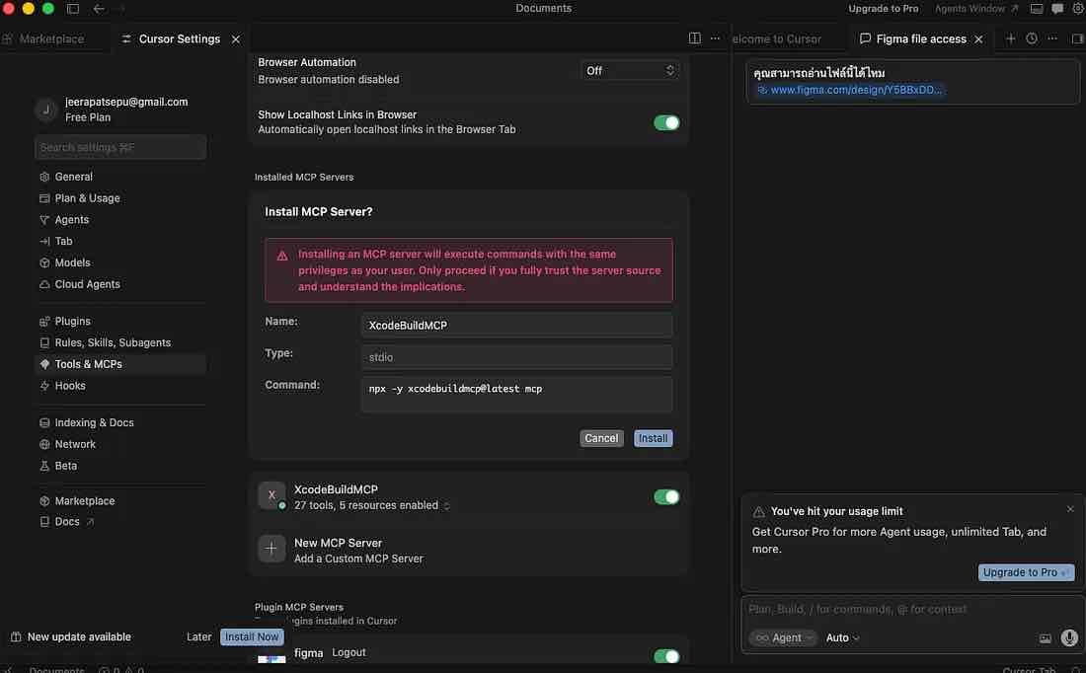Toggle Show Localhost Links in Browser

pyautogui.click(x=666, y=122)
